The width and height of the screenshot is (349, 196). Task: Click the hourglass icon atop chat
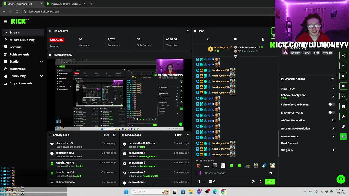(x=263, y=39)
